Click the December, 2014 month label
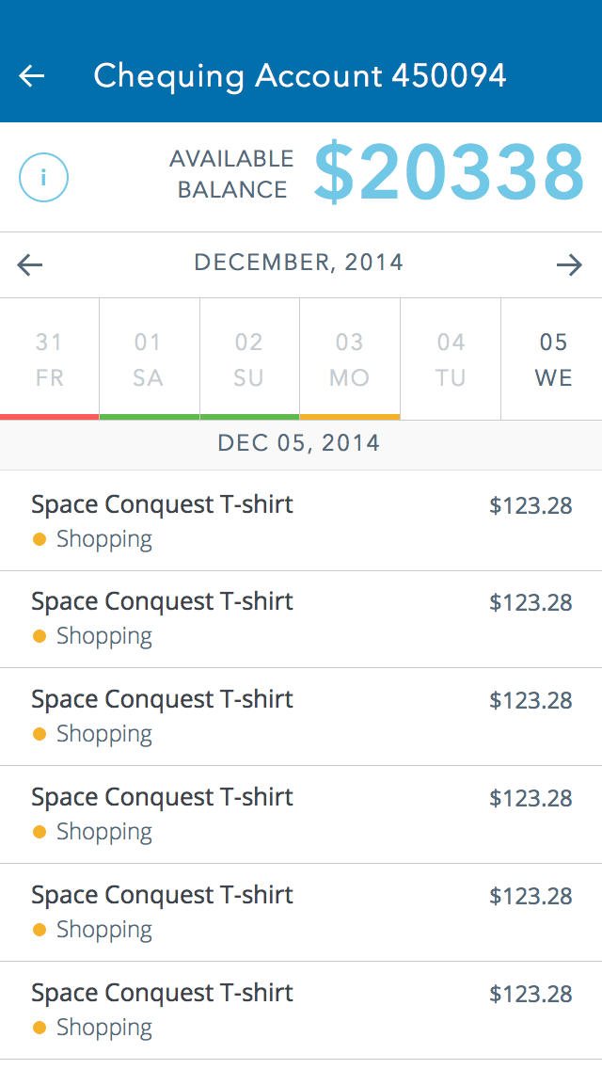Viewport: 602px width, 1069px height. tap(299, 263)
